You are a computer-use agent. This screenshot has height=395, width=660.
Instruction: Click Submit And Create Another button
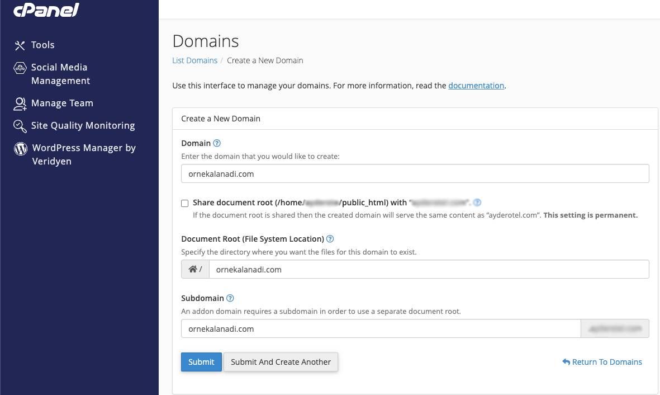[281, 361]
